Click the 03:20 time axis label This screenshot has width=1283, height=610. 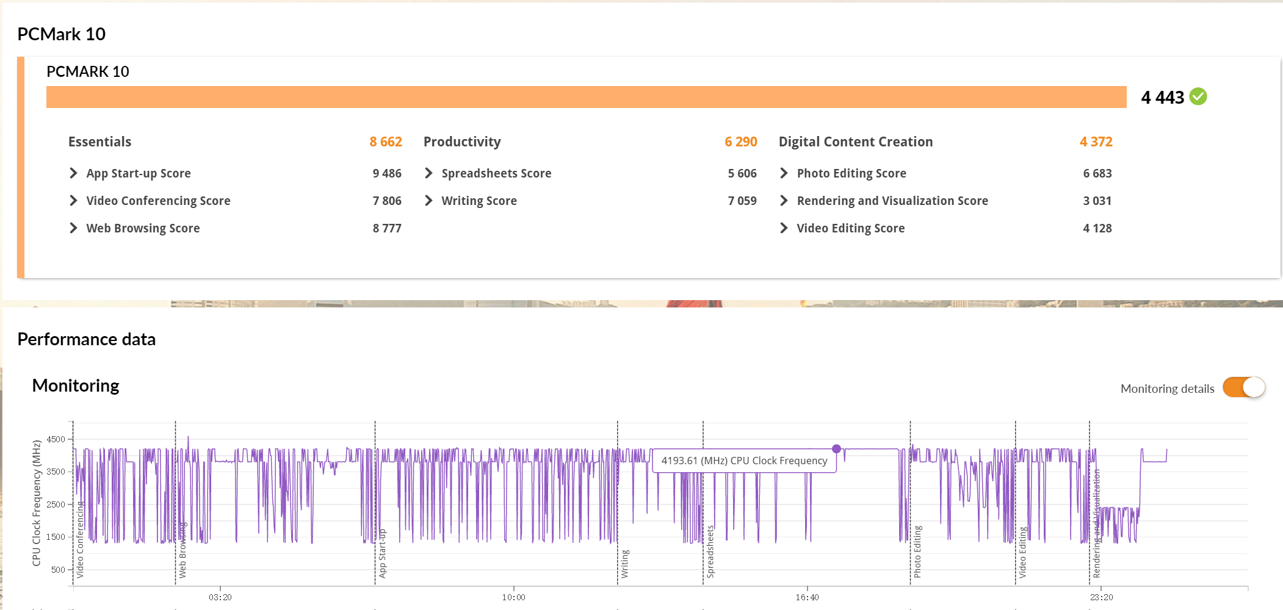(220, 597)
